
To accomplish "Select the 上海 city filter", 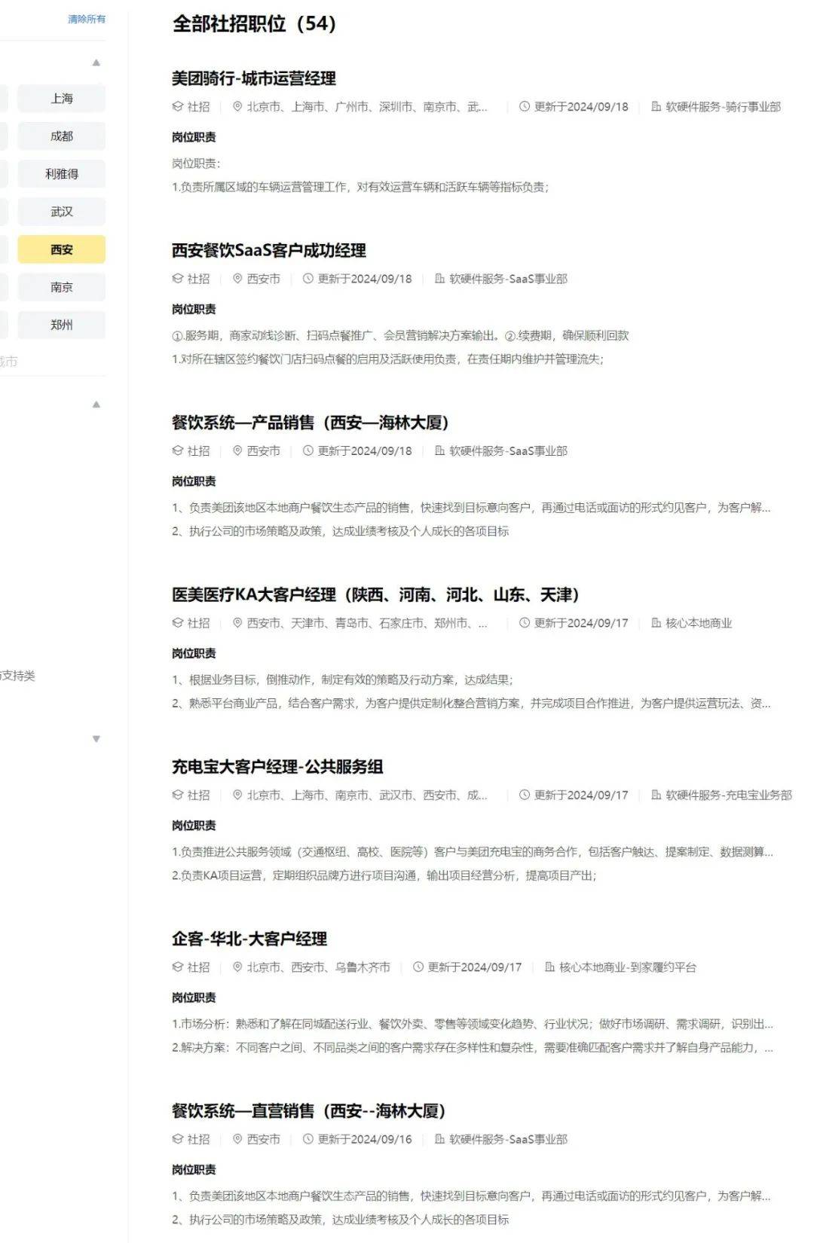I will coord(62,99).
